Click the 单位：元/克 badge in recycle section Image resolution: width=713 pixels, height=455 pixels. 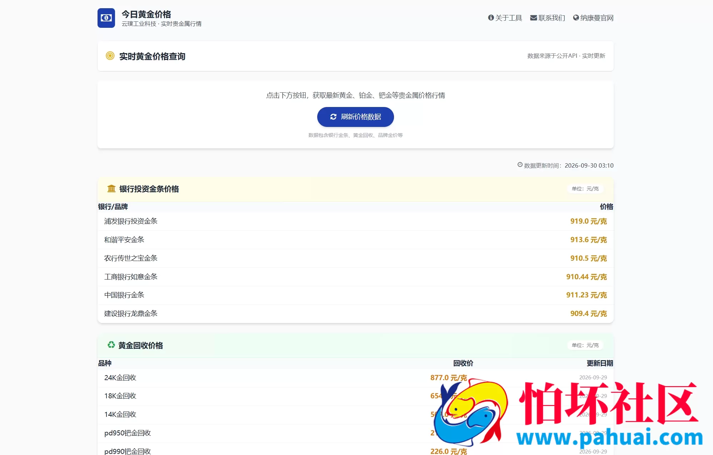585,345
